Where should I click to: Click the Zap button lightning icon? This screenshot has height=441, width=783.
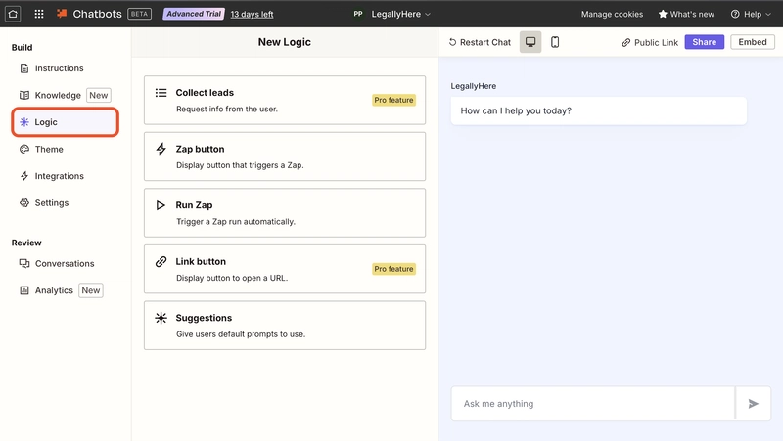pyautogui.click(x=161, y=150)
